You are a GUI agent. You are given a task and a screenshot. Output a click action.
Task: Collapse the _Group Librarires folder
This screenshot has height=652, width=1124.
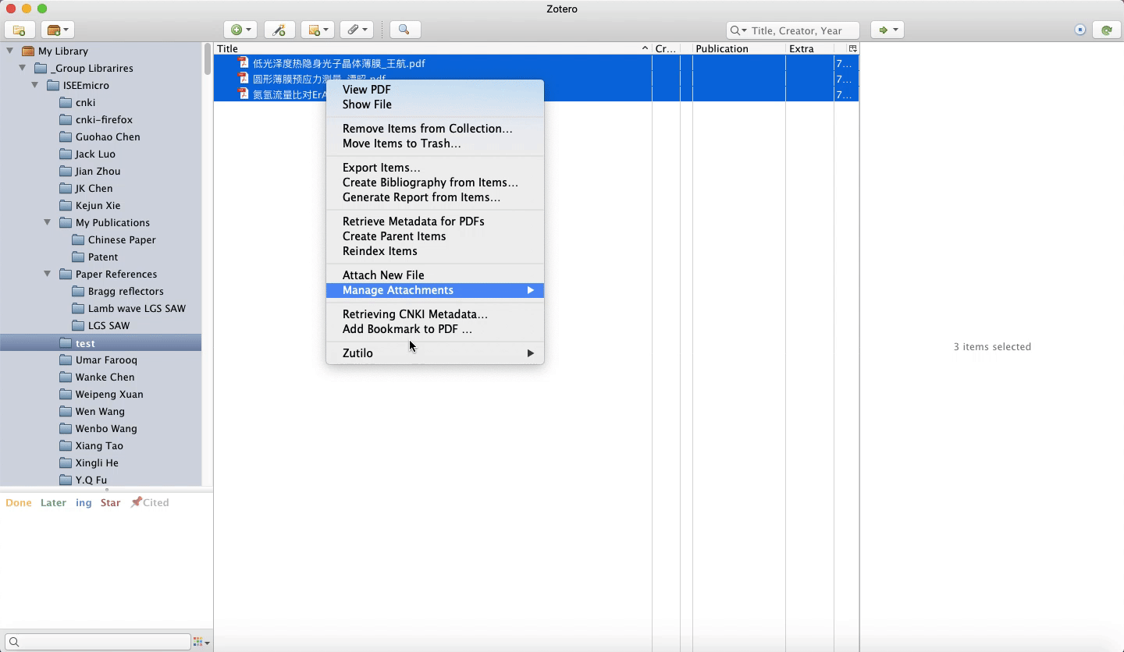coord(23,68)
